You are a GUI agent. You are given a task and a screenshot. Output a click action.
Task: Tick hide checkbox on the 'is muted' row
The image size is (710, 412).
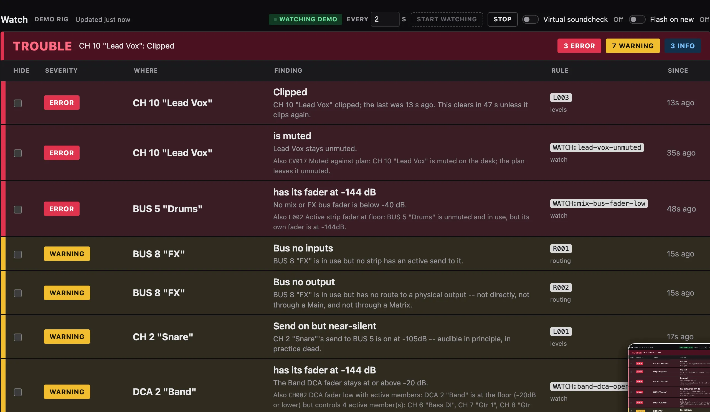(x=18, y=153)
